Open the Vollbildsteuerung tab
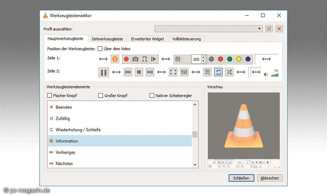Viewport: 327px width, 196px height. pos(186,39)
